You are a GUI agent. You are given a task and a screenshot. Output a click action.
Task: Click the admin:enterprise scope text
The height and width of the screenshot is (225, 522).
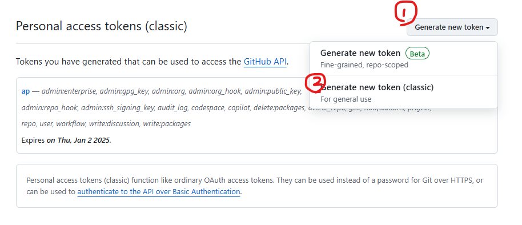pos(69,91)
